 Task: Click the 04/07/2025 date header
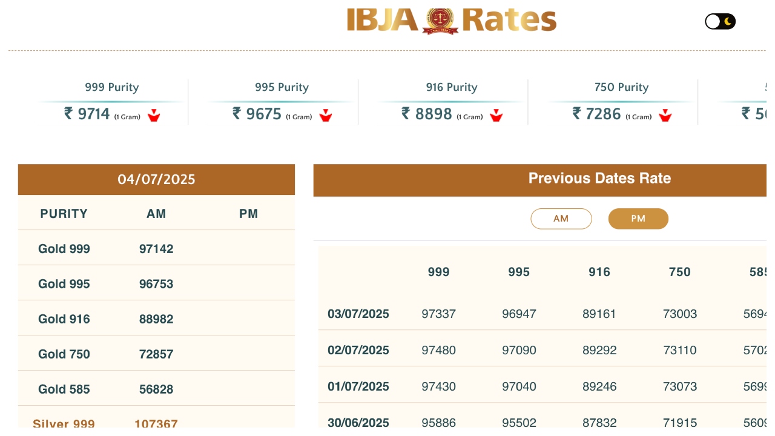(156, 179)
